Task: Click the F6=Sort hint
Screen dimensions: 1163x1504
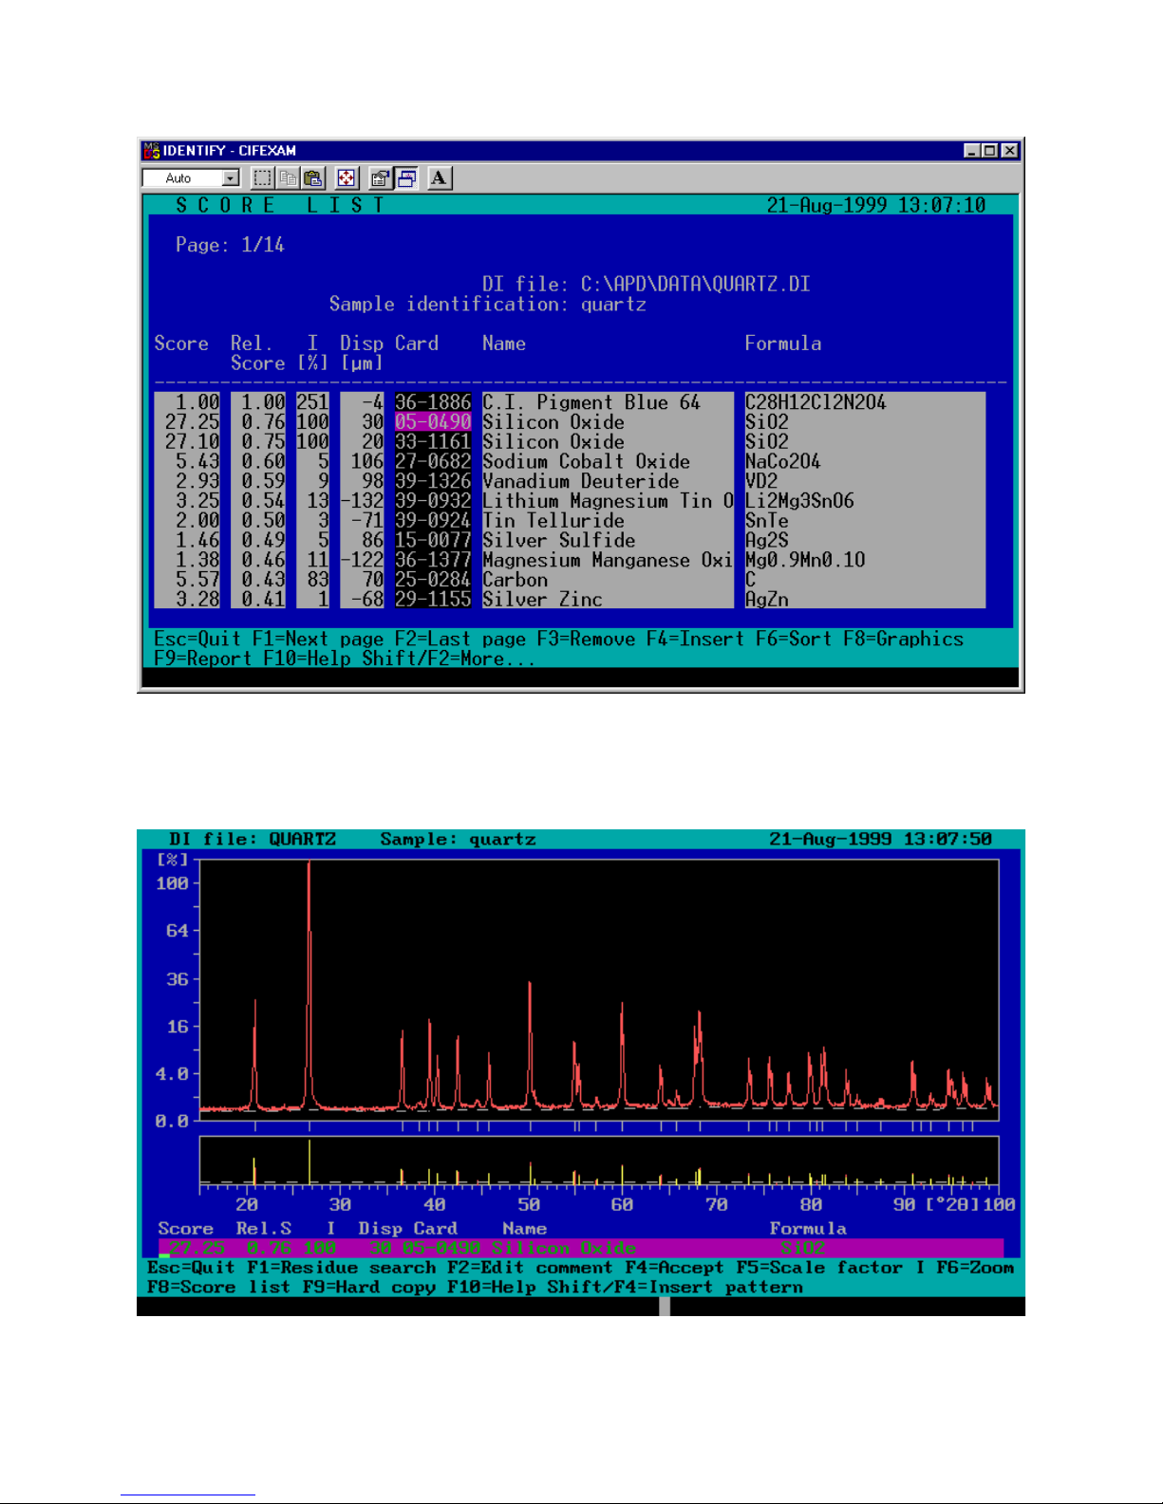Action: click(794, 639)
